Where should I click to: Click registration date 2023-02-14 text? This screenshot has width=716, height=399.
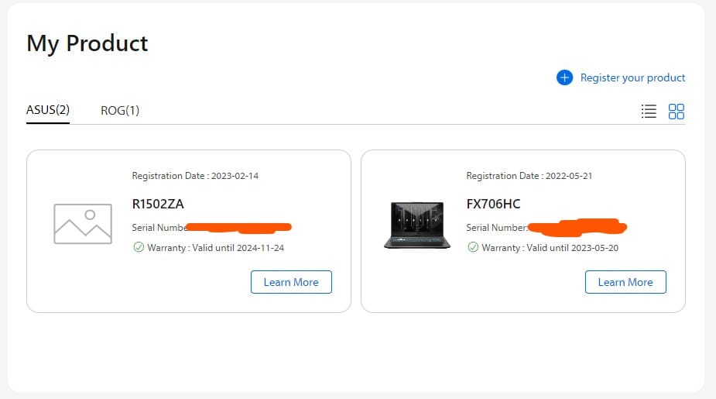click(195, 176)
